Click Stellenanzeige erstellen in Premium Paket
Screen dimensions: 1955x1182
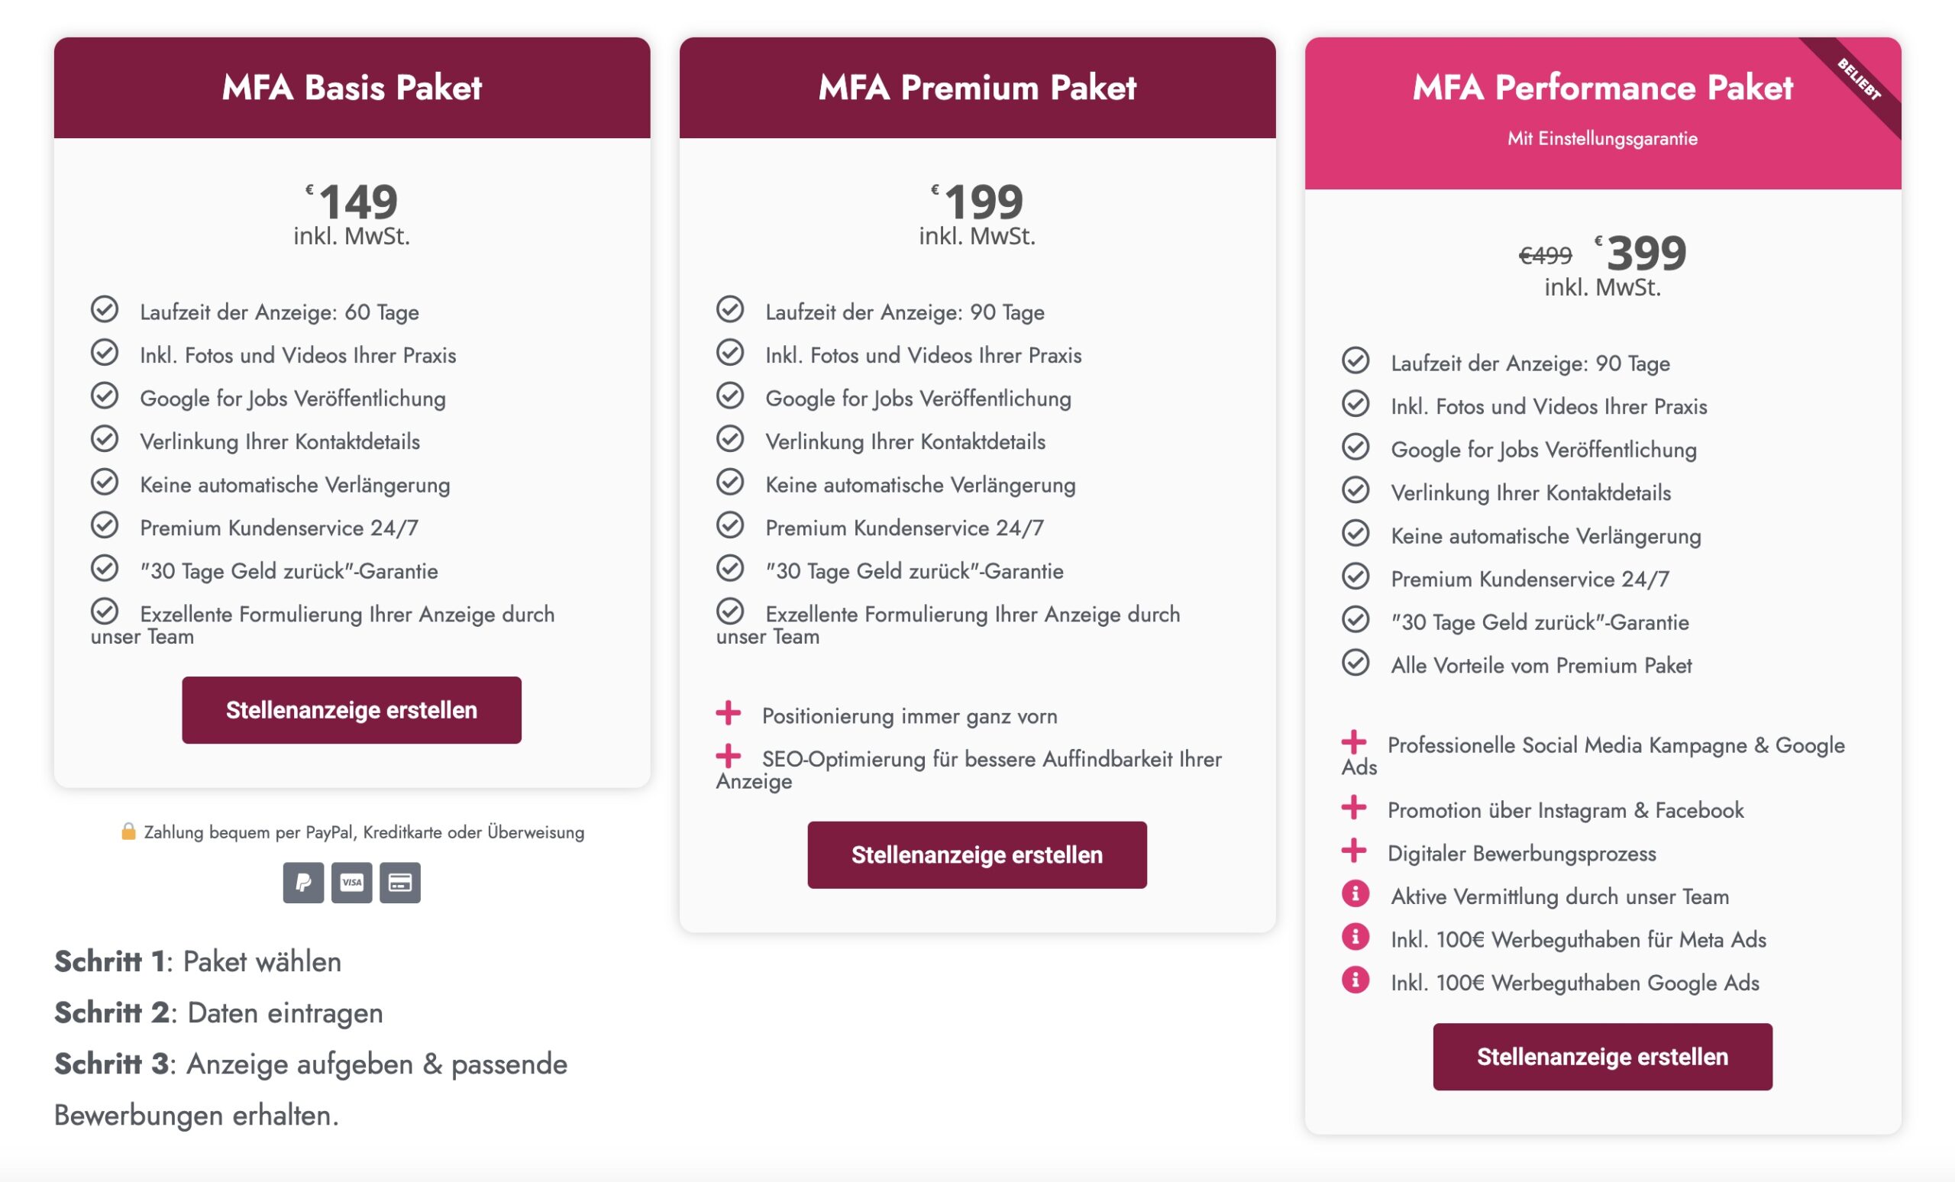977,855
